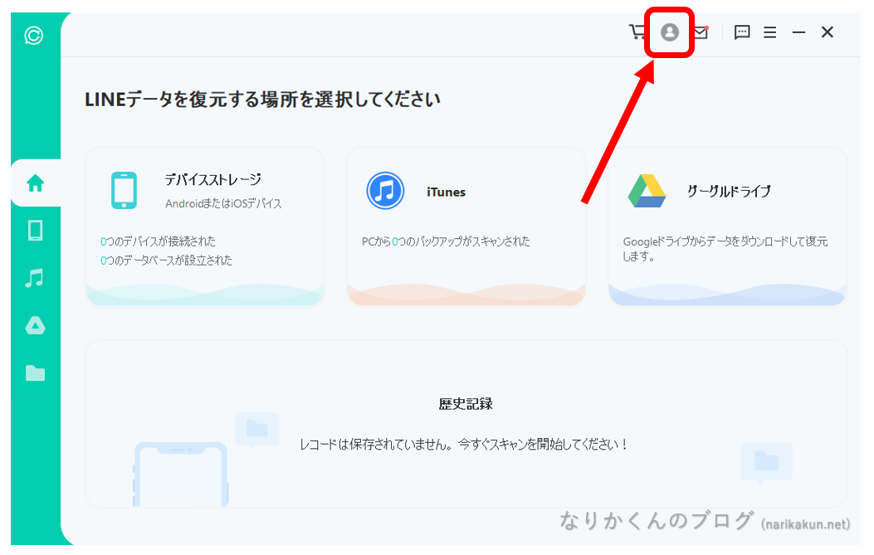Image resolution: width=874 pixels, height=555 pixels.
Task: Select the smartphone device icon in sidebar
Action: click(34, 232)
